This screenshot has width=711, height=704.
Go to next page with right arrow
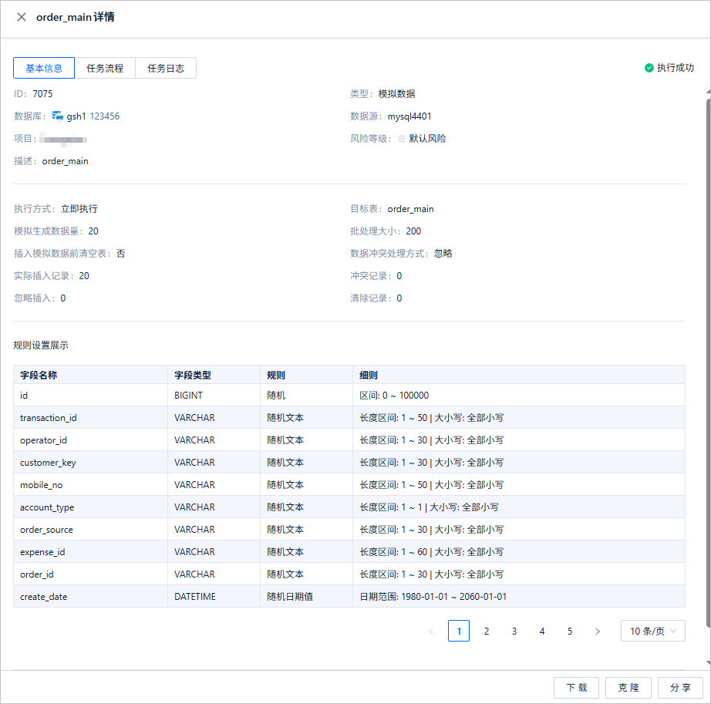point(597,631)
